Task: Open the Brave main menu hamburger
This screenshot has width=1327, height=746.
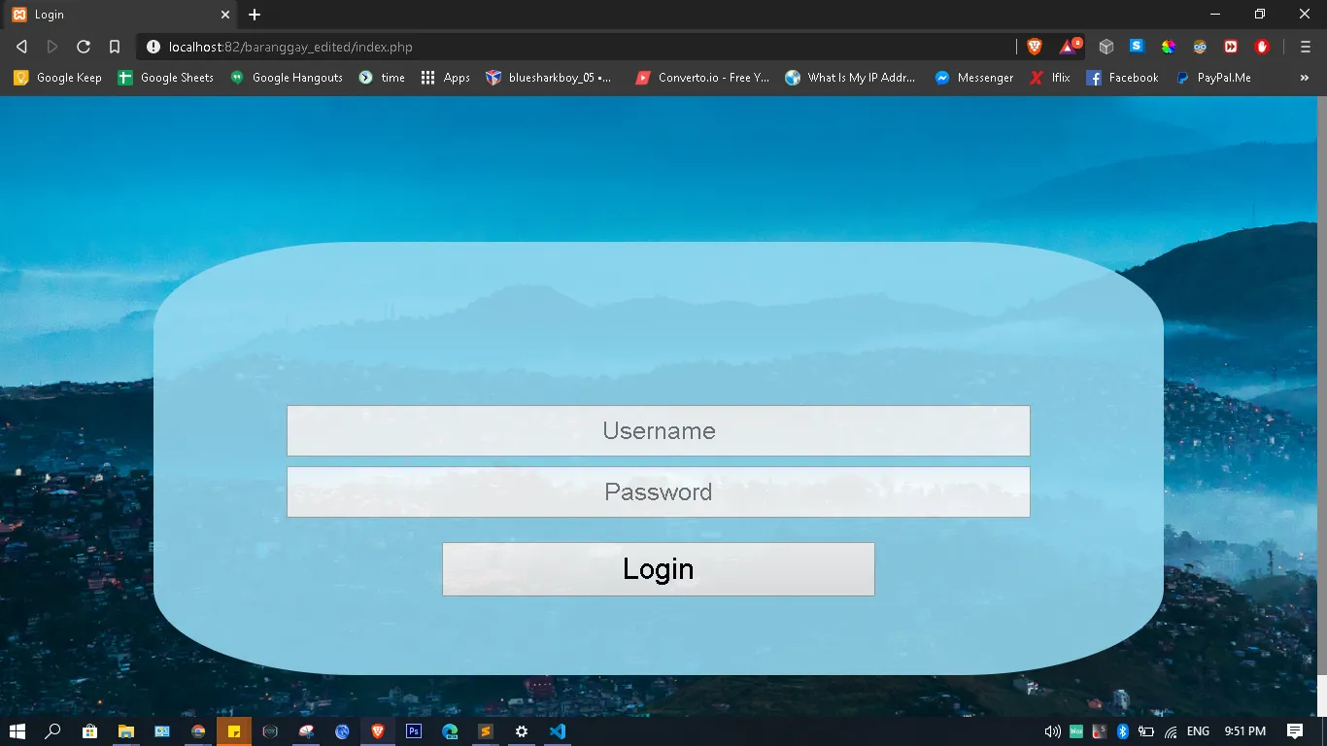Action: (x=1306, y=47)
